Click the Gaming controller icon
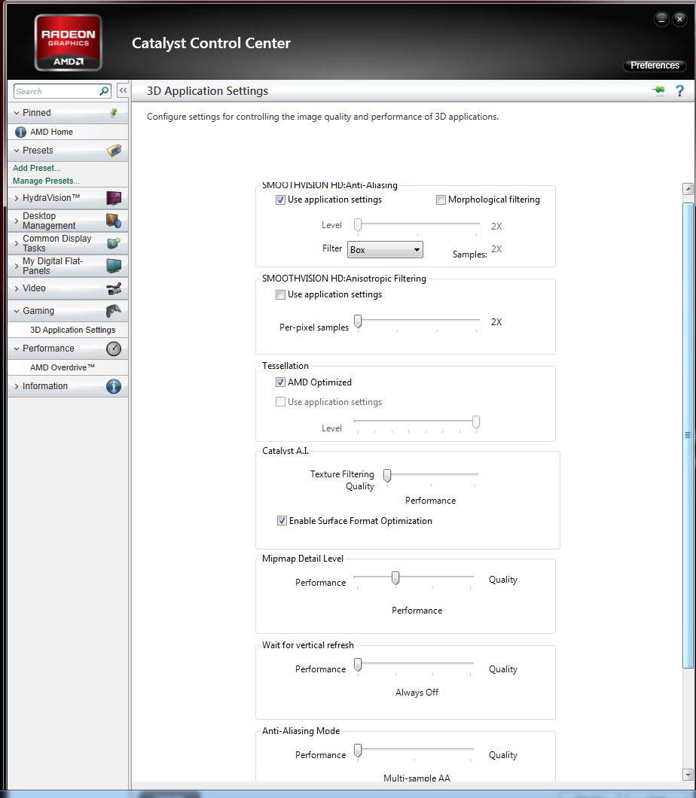The height and width of the screenshot is (798, 696). point(114,310)
